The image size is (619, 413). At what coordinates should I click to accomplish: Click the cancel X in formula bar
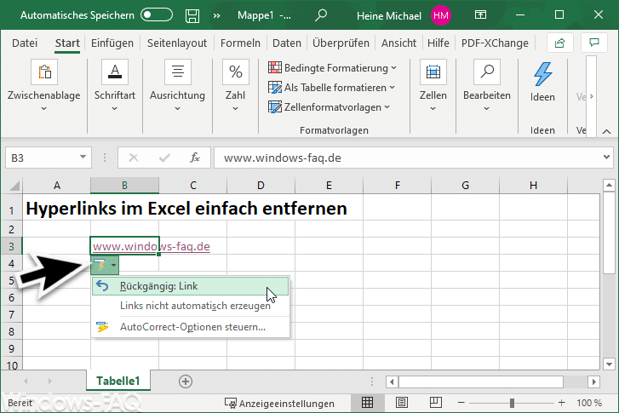click(134, 158)
